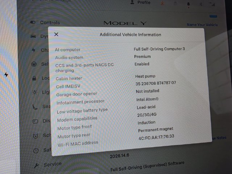
Task: Click the Controls toggle icon in sidebar
Action: [33, 22]
